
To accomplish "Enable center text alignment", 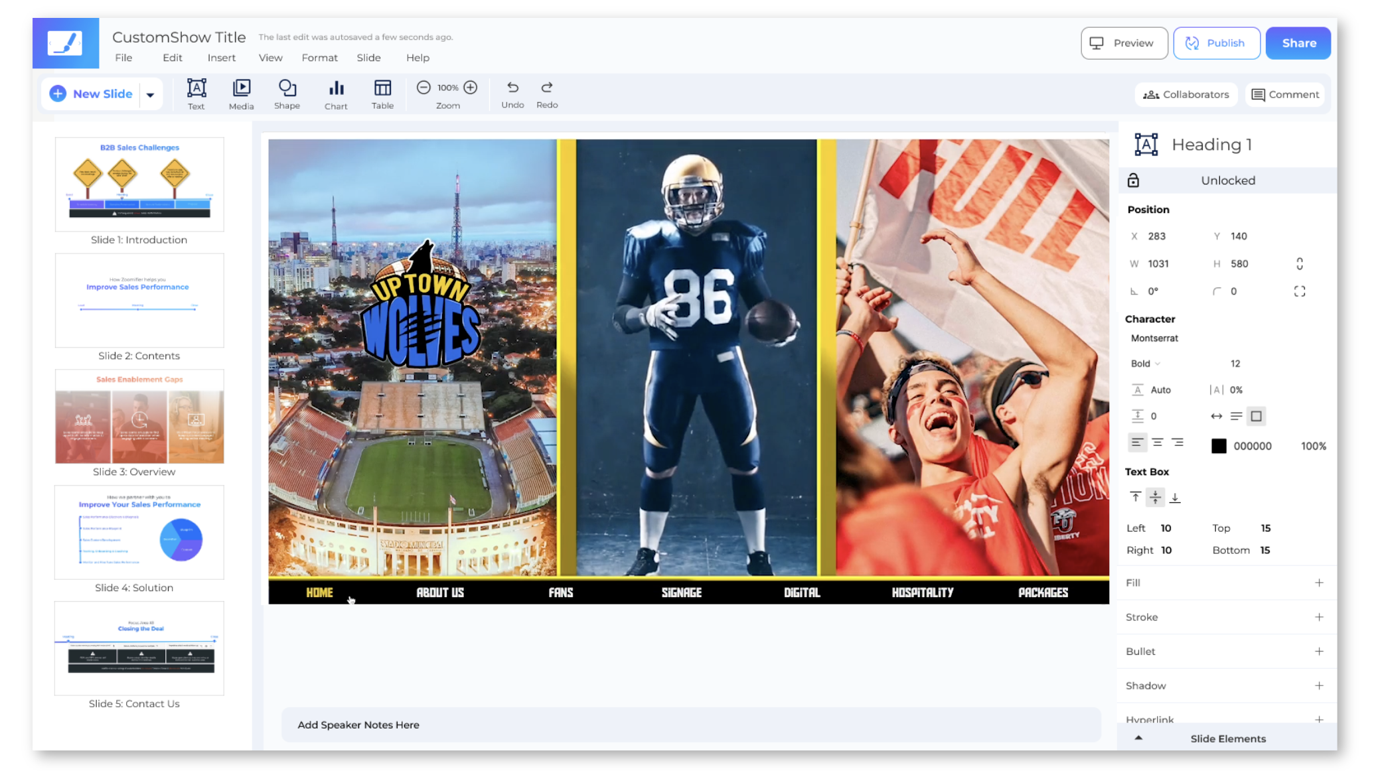I will (x=1157, y=442).
